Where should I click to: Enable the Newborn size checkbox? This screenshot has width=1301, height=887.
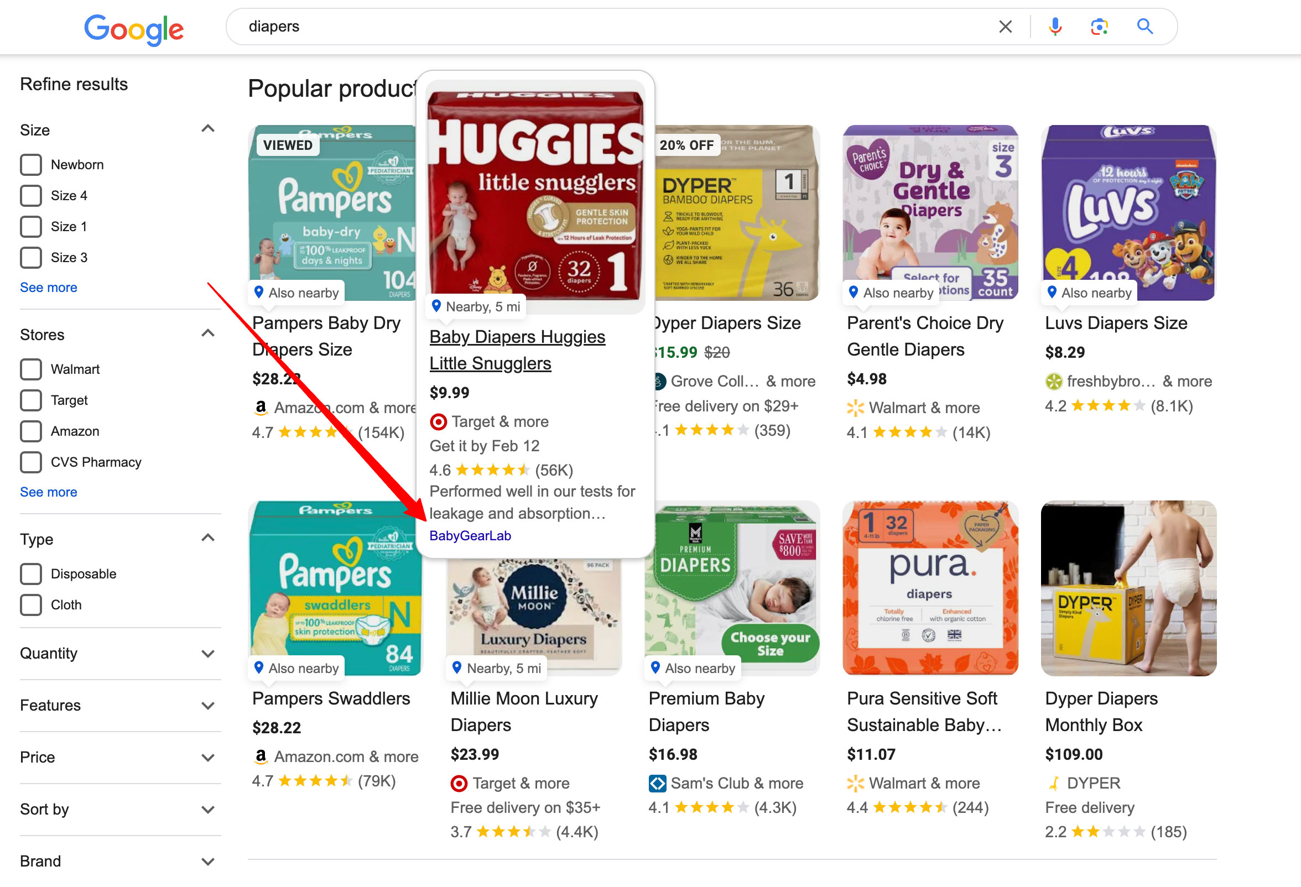point(30,164)
